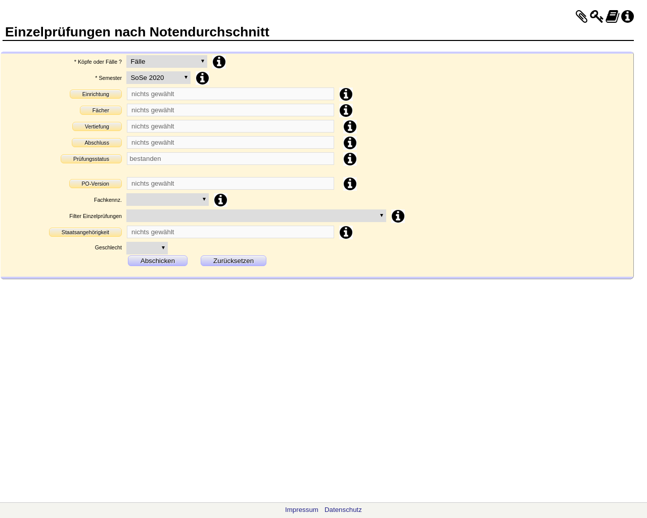Click the heading Einzelprüfungen nach Notendurchschnitt
This screenshot has height=518, width=647.
coord(137,32)
